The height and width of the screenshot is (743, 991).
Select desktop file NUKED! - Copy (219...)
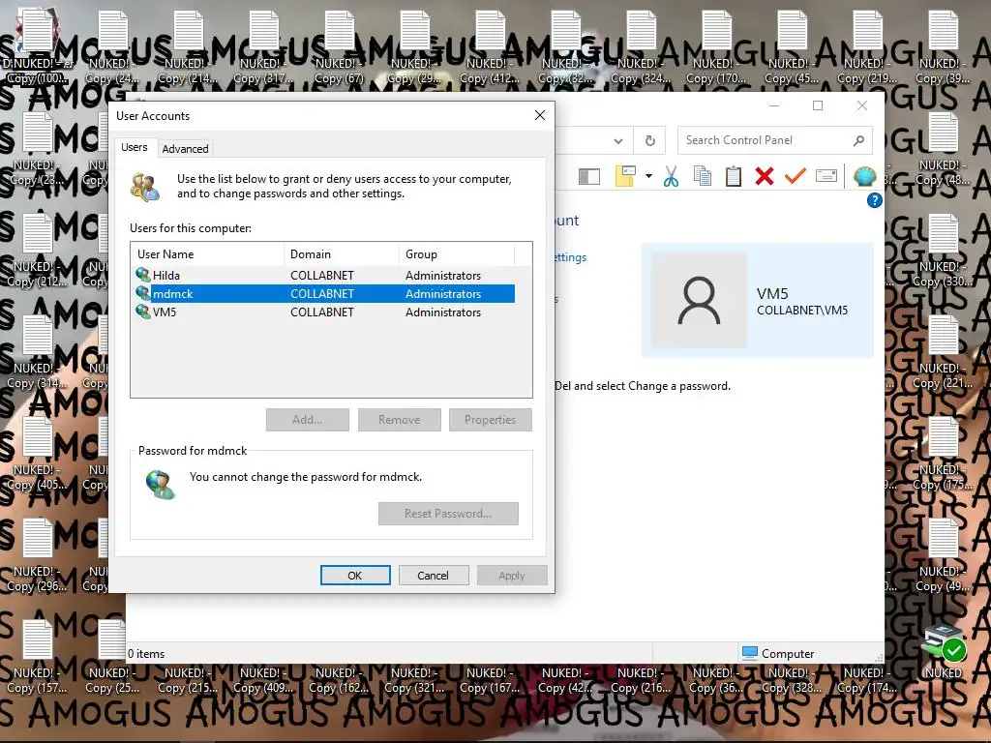point(867,47)
